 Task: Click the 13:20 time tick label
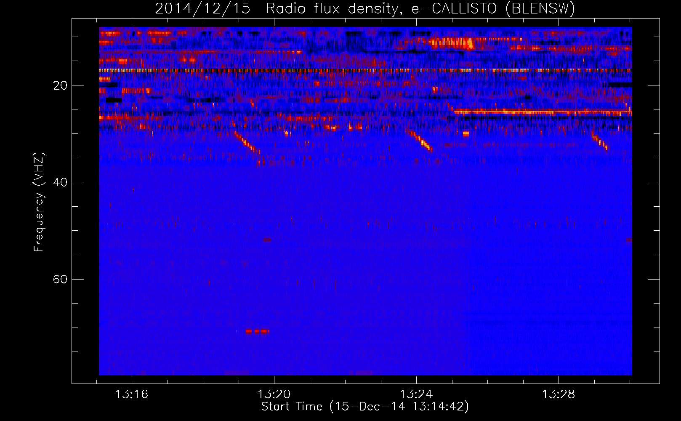click(274, 394)
